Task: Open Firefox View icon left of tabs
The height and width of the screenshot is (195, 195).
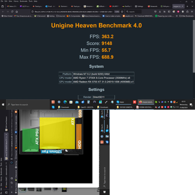Action: point(3,6)
